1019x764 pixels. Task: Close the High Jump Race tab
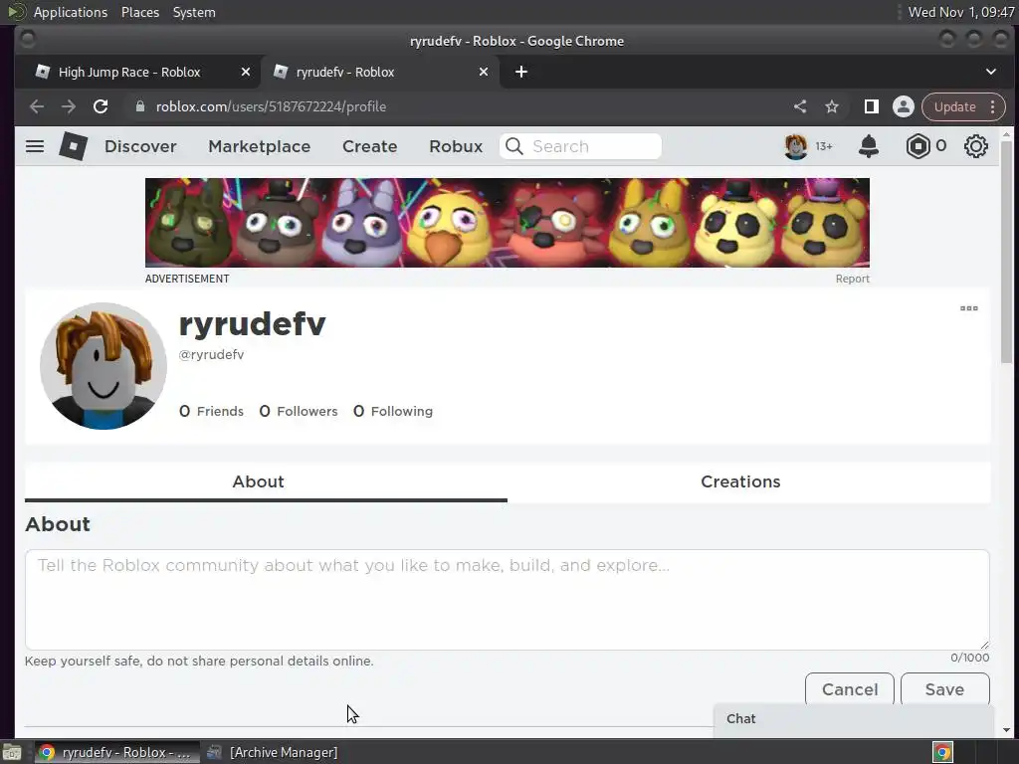point(245,72)
